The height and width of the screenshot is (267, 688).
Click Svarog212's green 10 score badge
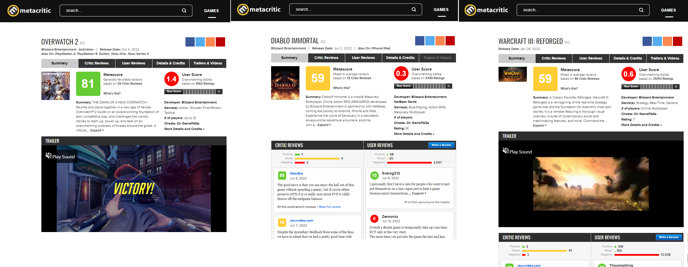click(374, 175)
